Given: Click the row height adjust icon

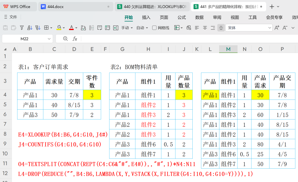Looking at the screenshot, I should pyautogui.click(x=83, y=28).
